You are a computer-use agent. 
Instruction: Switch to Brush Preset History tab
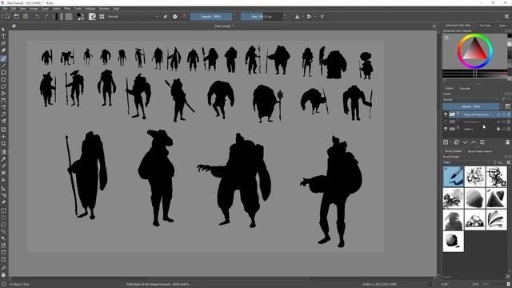480,151
